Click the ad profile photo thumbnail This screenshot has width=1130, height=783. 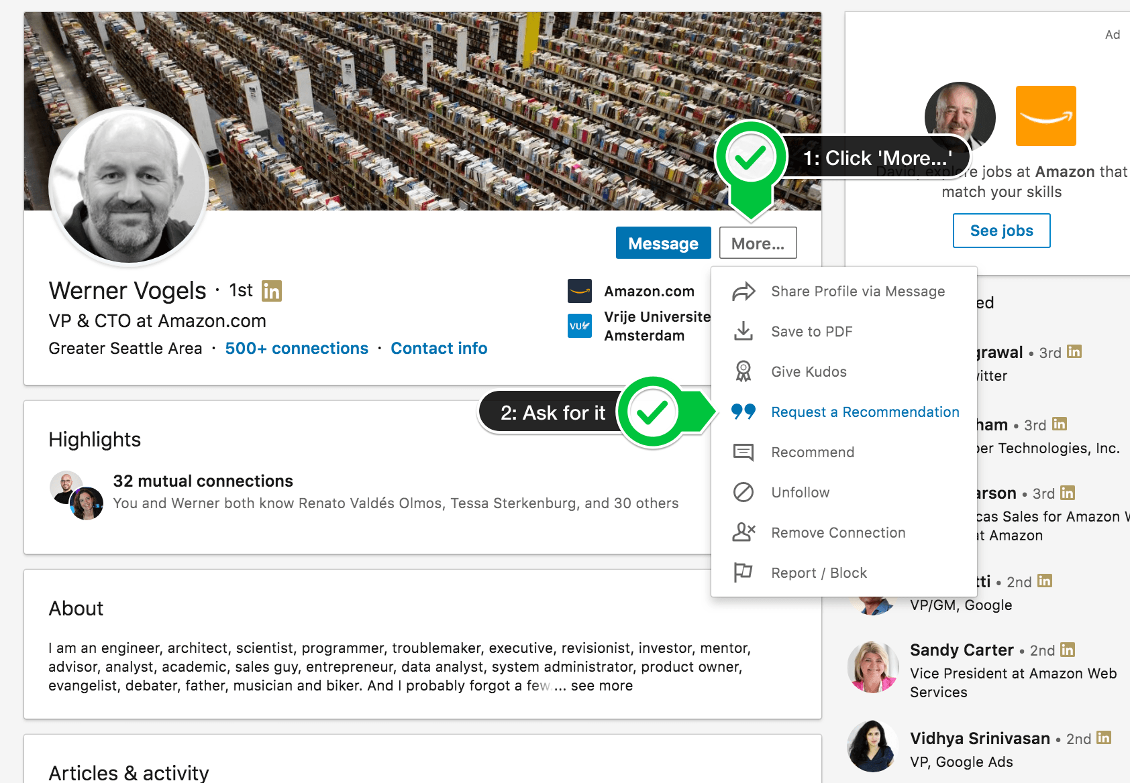click(960, 116)
